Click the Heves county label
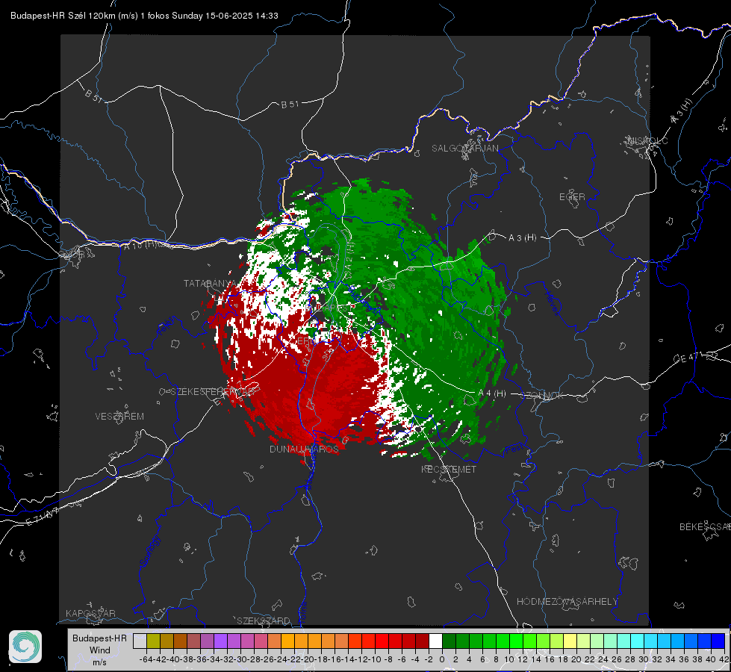 tap(552, 304)
